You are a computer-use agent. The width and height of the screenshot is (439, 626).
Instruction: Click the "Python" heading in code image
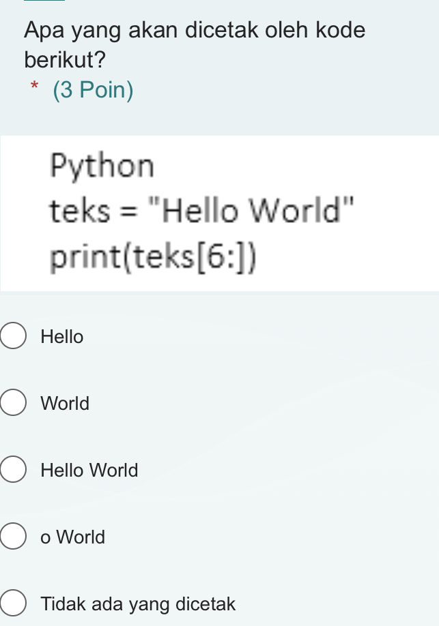click(x=102, y=166)
